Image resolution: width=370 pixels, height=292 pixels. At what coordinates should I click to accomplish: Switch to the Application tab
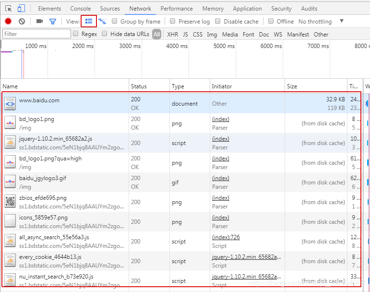247,9
